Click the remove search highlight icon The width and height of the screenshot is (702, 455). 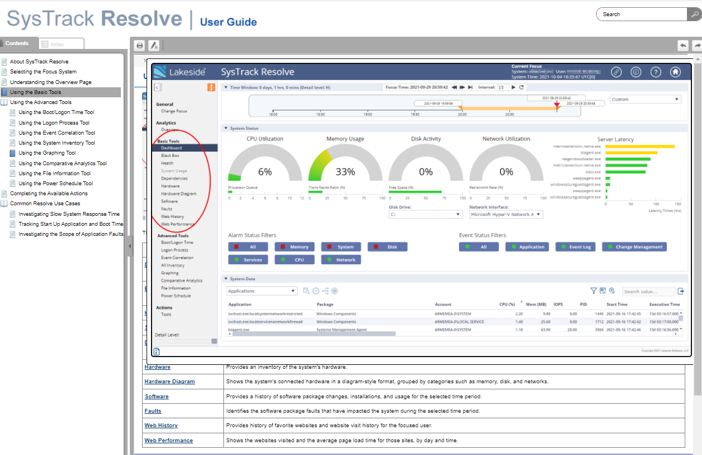point(154,46)
